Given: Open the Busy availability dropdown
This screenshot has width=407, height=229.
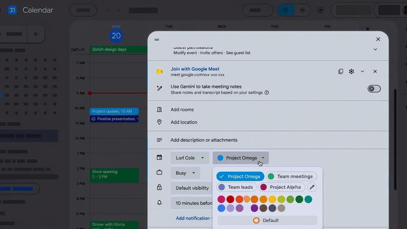Looking at the screenshot, I should click(x=185, y=173).
